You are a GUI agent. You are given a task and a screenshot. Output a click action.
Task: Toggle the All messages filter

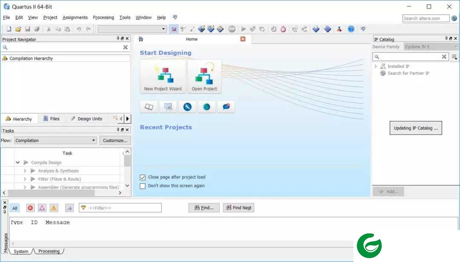click(14, 208)
